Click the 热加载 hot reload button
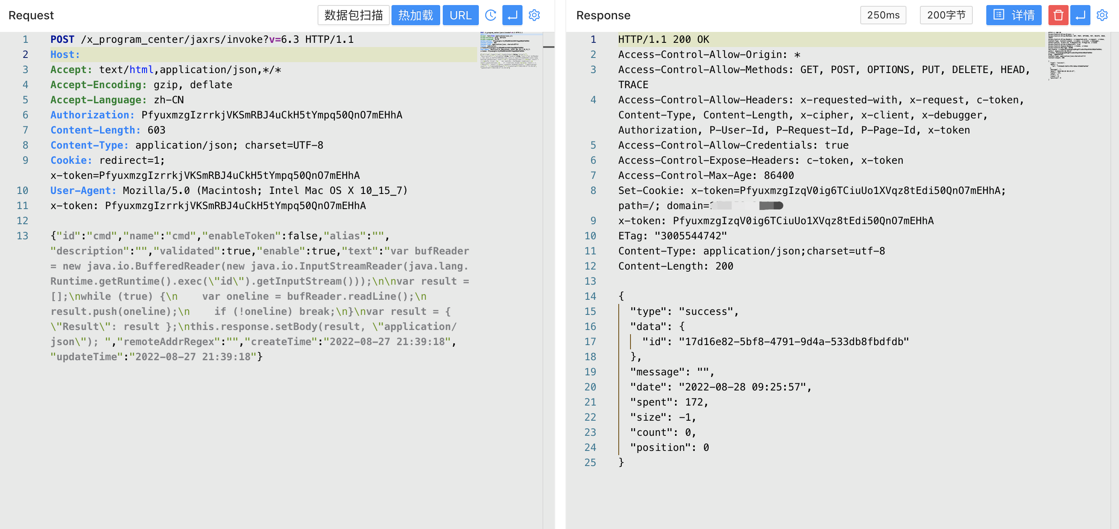The height and width of the screenshot is (529, 1119). pos(415,15)
